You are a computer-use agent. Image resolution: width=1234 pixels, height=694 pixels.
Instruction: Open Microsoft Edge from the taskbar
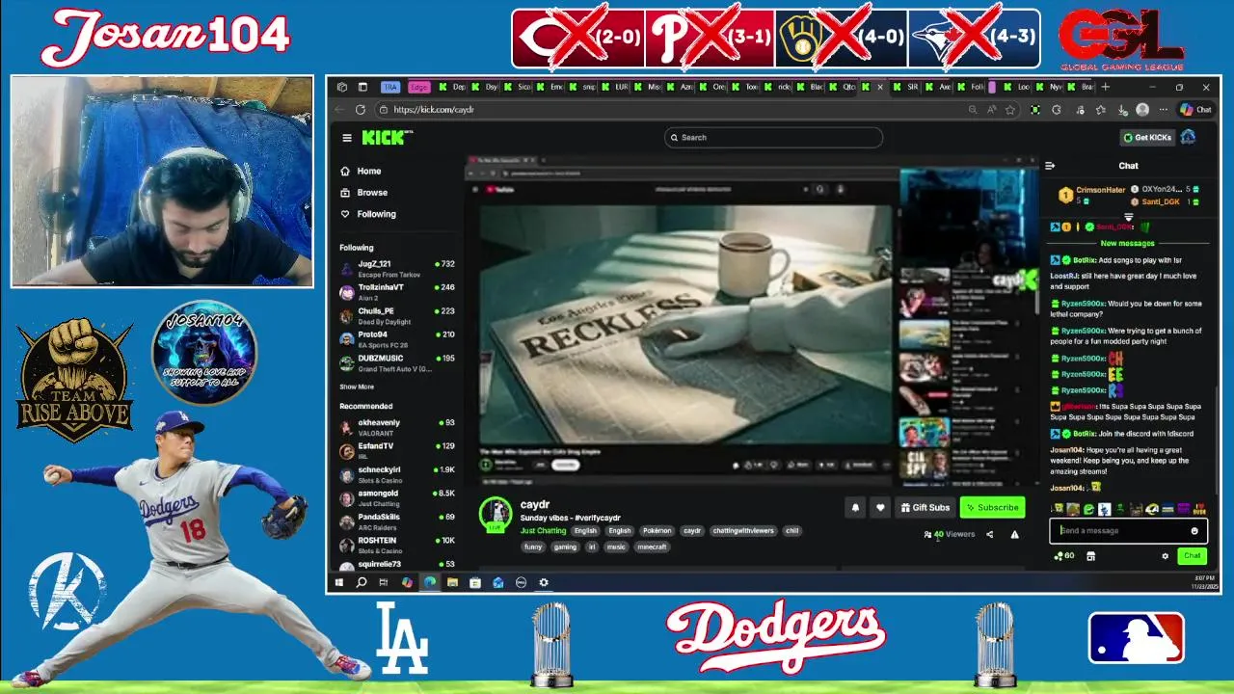[430, 582]
